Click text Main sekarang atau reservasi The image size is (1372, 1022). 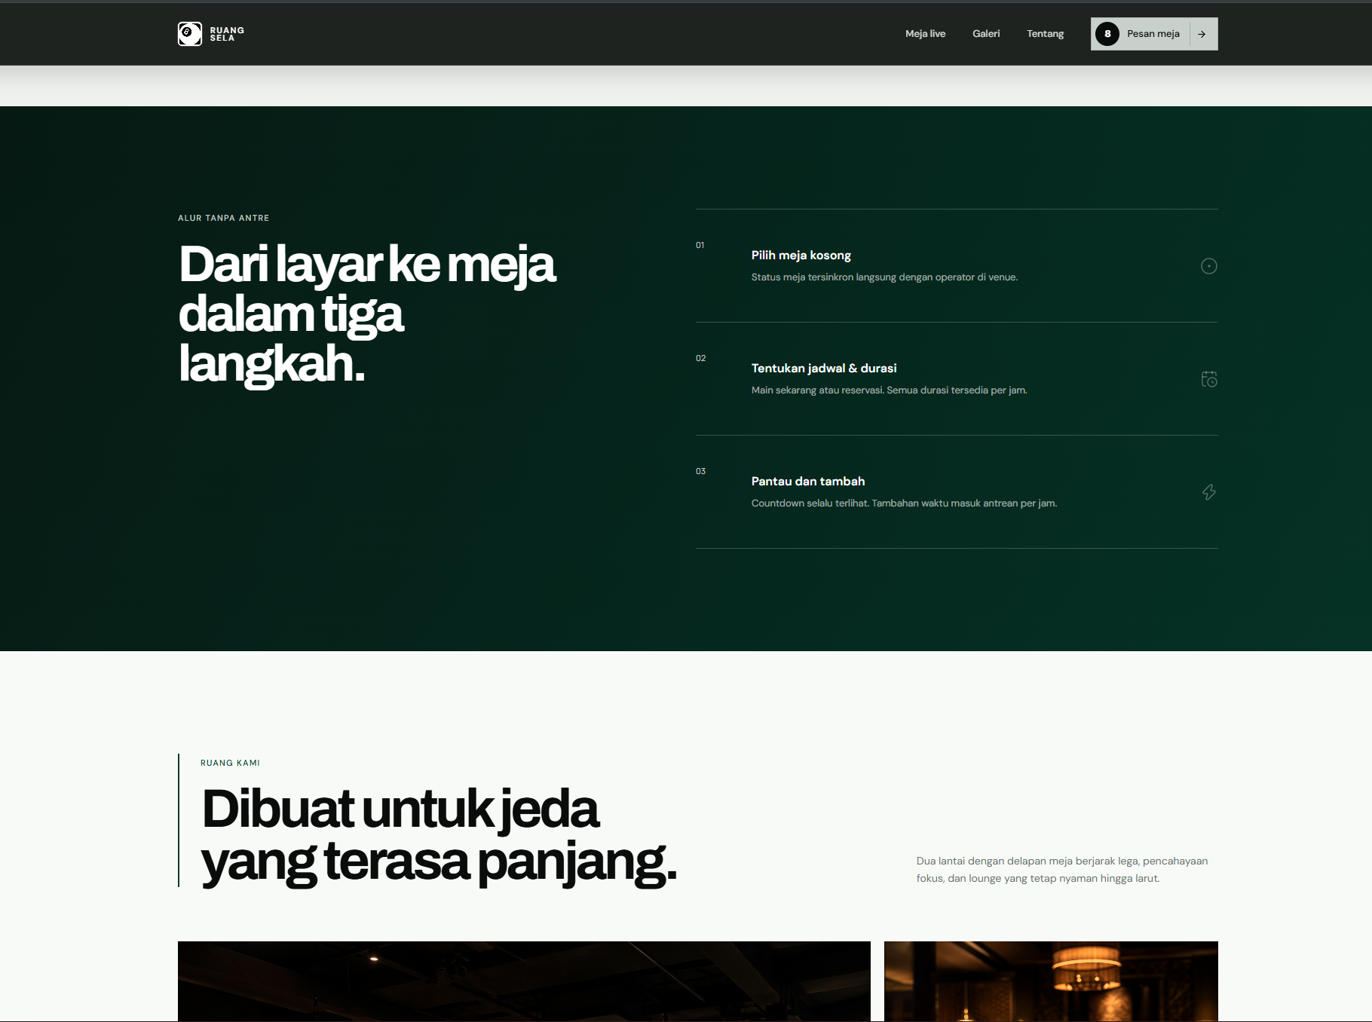click(890, 390)
